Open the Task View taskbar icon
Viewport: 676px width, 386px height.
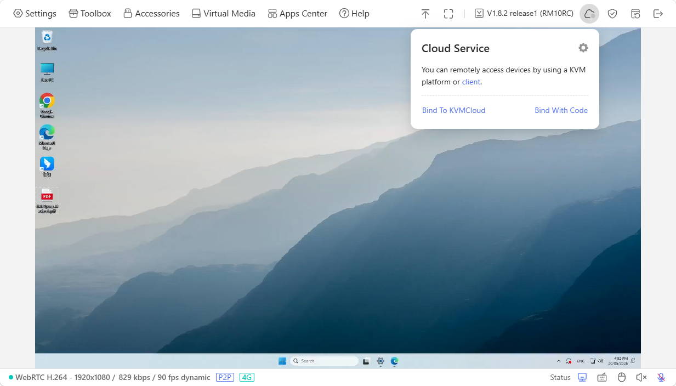click(366, 361)
